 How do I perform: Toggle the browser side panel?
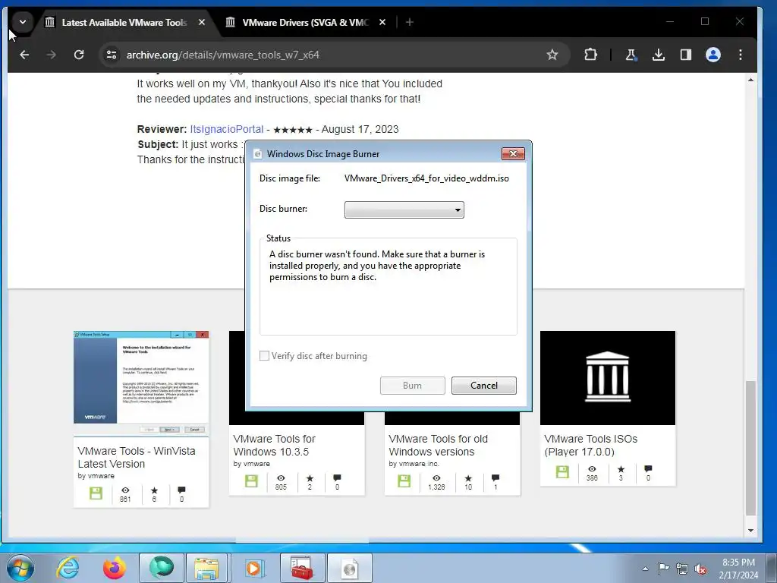click(686, 55)
